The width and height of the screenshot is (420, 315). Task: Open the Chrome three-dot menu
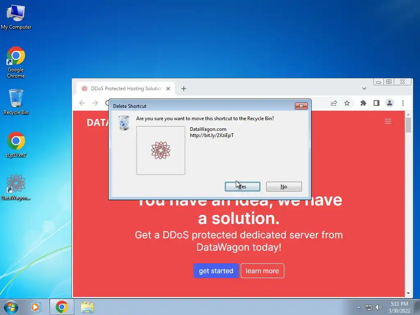(x=403, y=103)
